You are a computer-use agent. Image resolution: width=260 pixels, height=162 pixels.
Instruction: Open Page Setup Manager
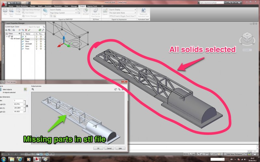[31, 10]
